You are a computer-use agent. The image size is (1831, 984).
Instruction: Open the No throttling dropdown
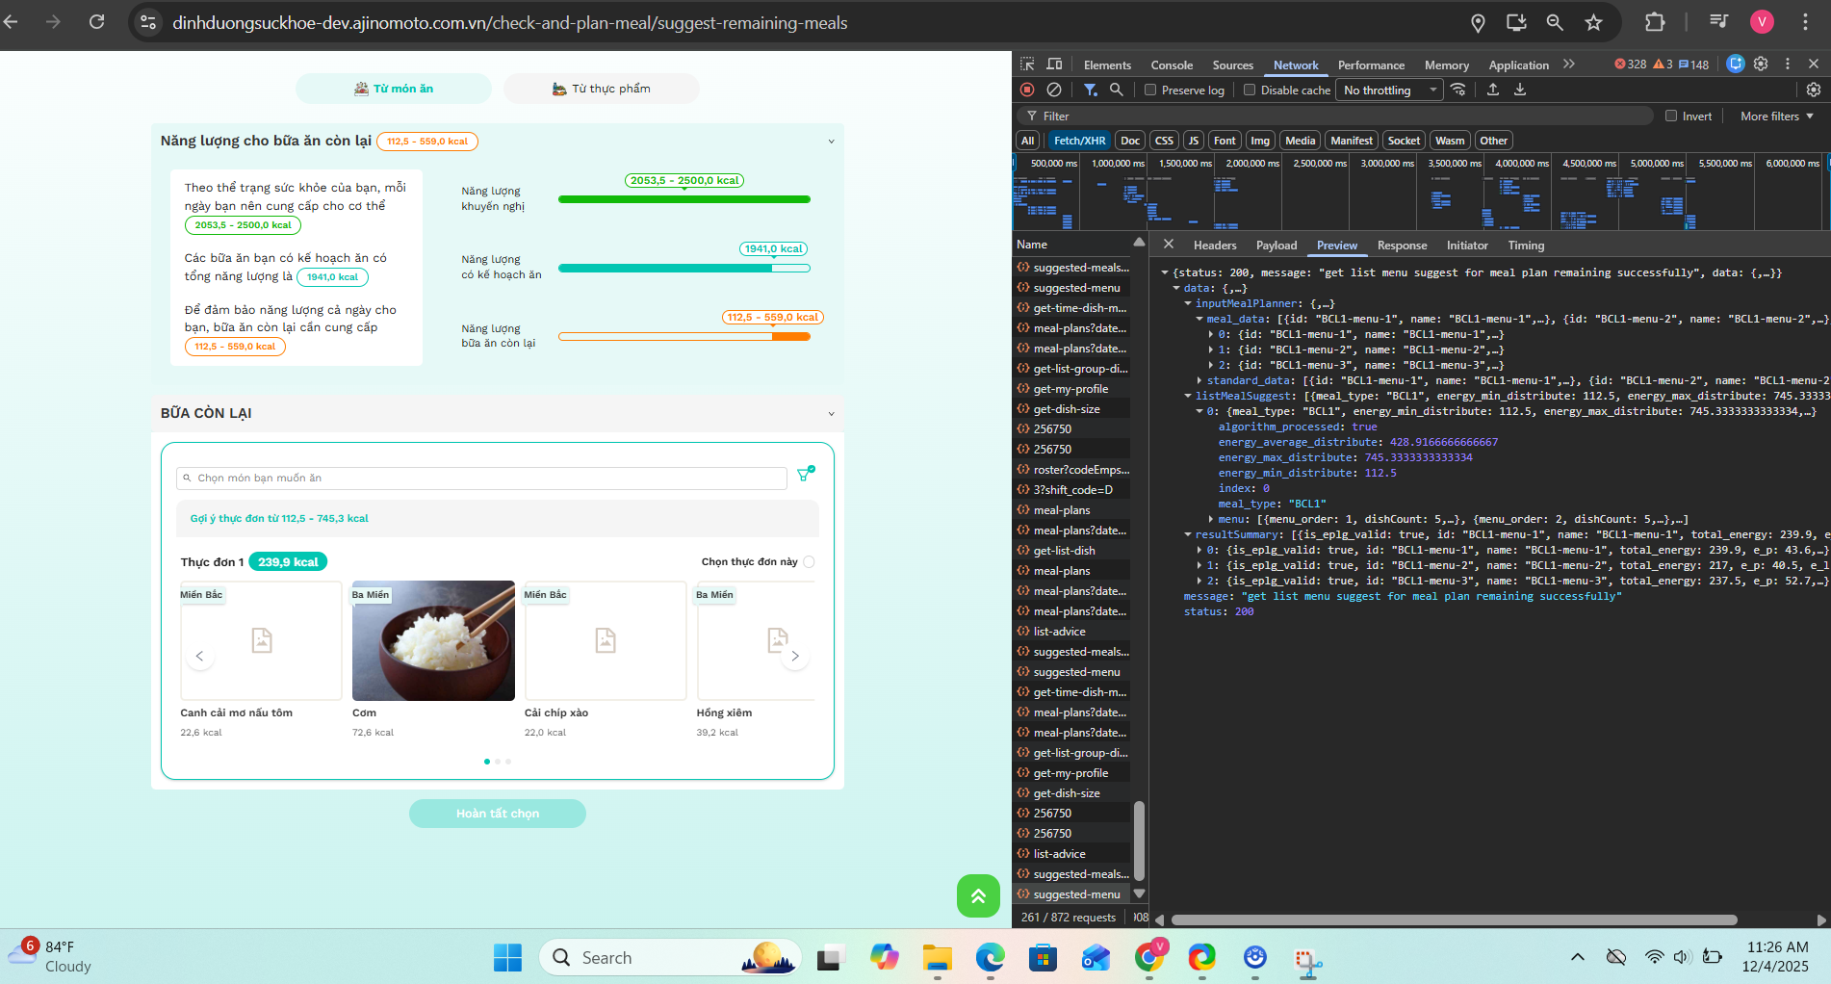click(x=1390, y=91)
